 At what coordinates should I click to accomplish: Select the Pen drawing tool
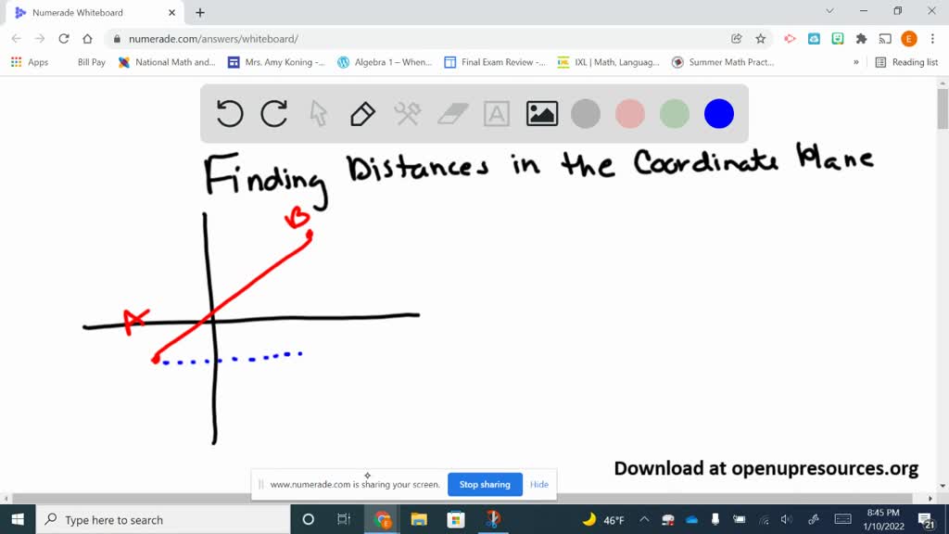[361, 113]
